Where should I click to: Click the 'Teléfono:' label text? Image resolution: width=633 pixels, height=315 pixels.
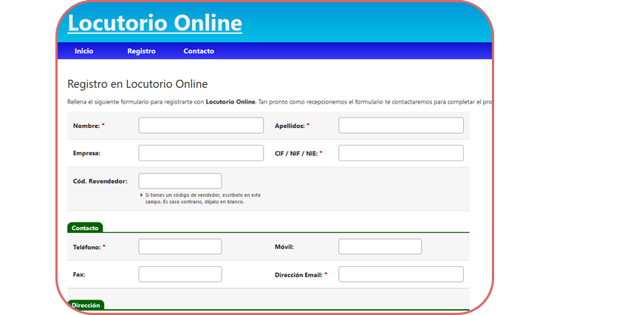click(87, 247)
